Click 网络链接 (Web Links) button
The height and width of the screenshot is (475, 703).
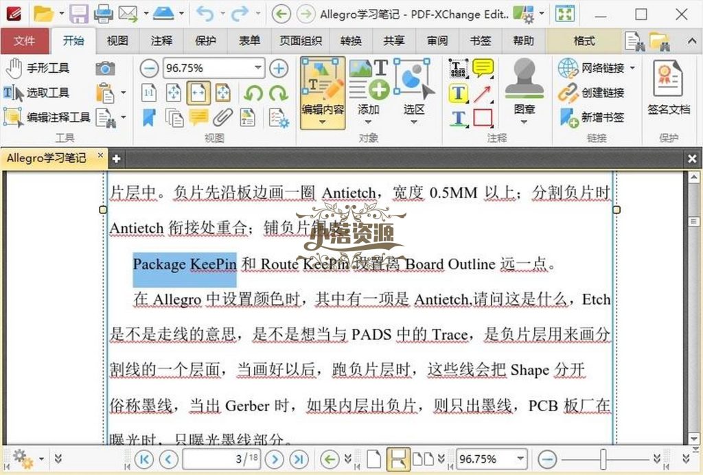click(597, 68)
